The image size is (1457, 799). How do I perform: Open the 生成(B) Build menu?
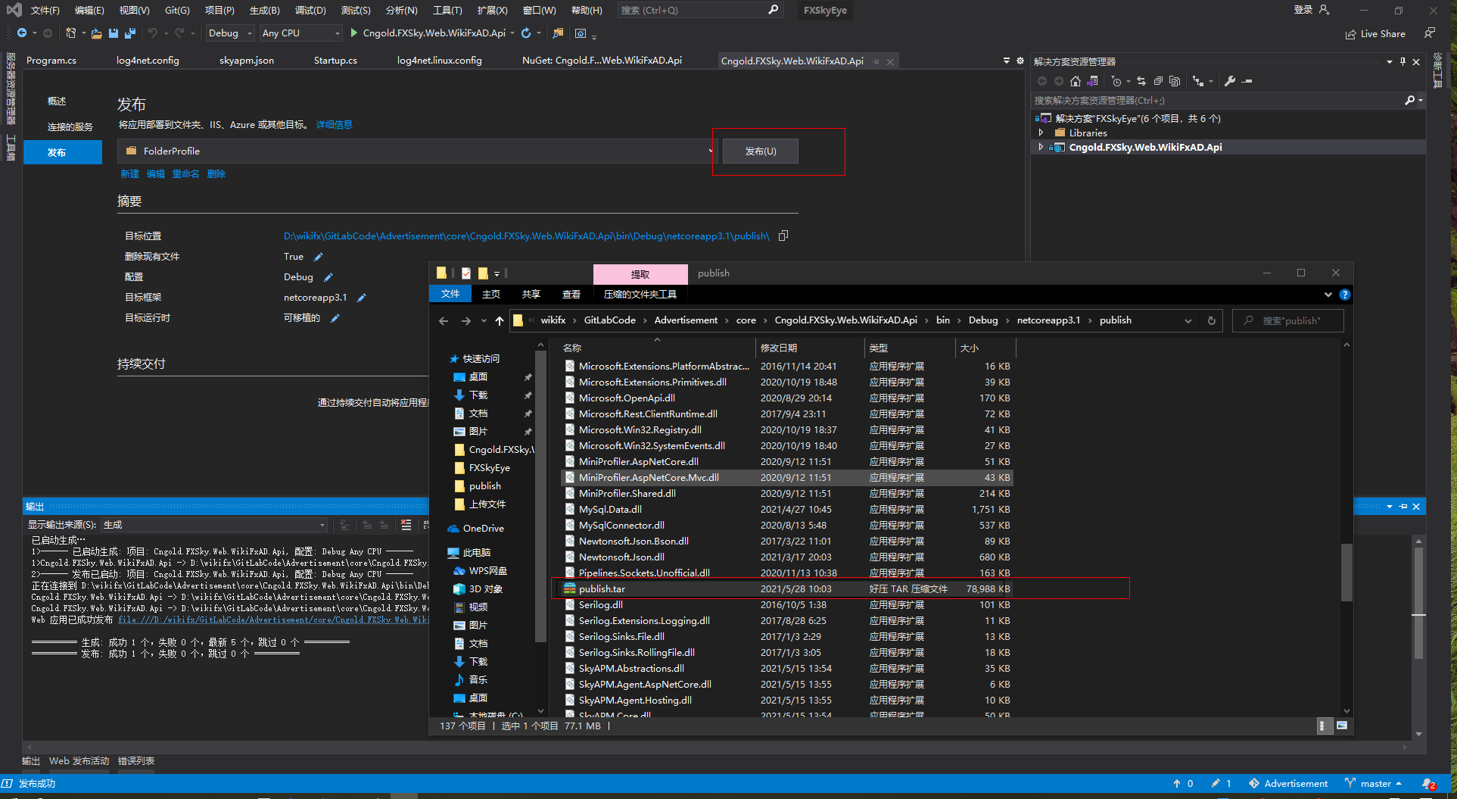264,10
